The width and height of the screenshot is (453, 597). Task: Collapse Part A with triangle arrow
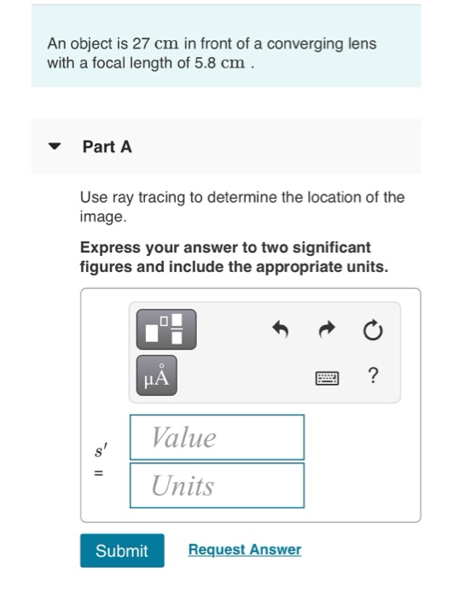coord(55,146)
